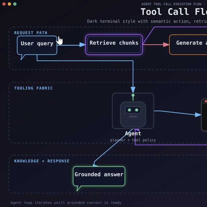Click the red window close dot
Image resolution: width=207 pixels, height=207 pixels.
coord(4,4)
